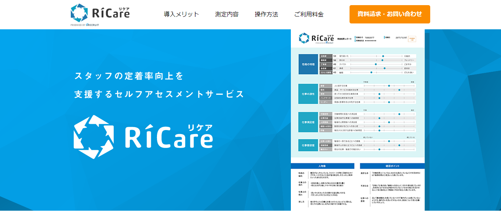Click the 仕事の適性 label in the sample report
Viewport: 501px width, 211px height.
308,94
